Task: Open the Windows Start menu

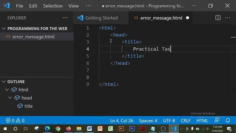Action: pyautogui.click(x=5, y=129)
